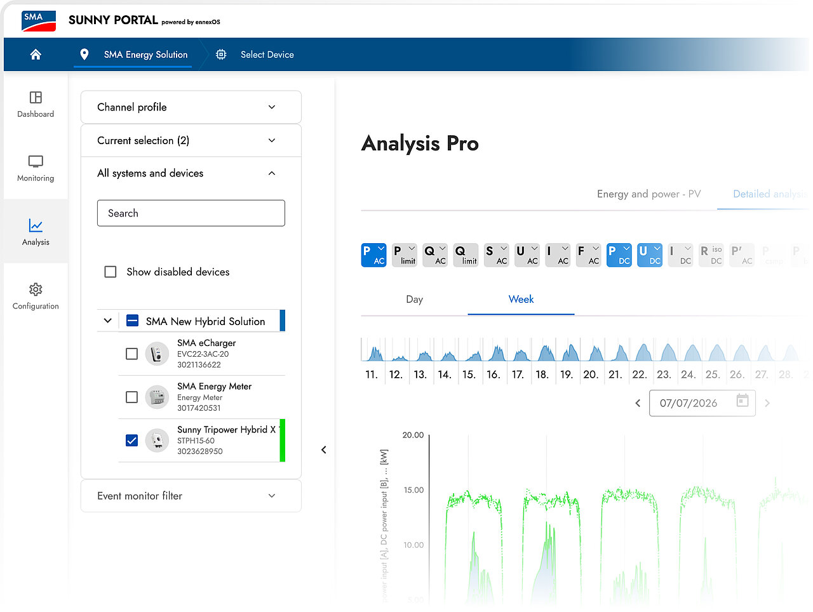Click the Analysis Pro heading
Viewport: 813px width, 612px height.
click(x=420, y=143)
